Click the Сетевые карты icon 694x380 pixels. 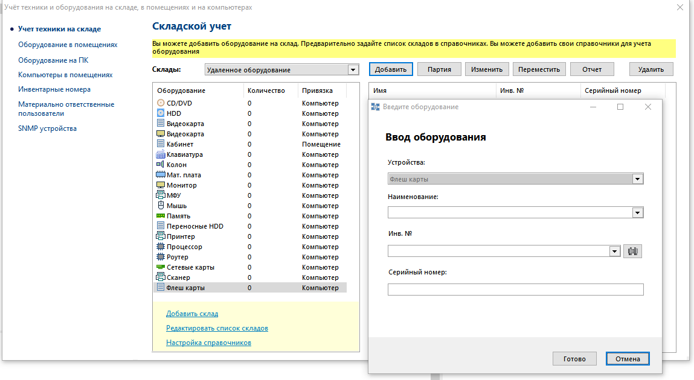point(160,267)
